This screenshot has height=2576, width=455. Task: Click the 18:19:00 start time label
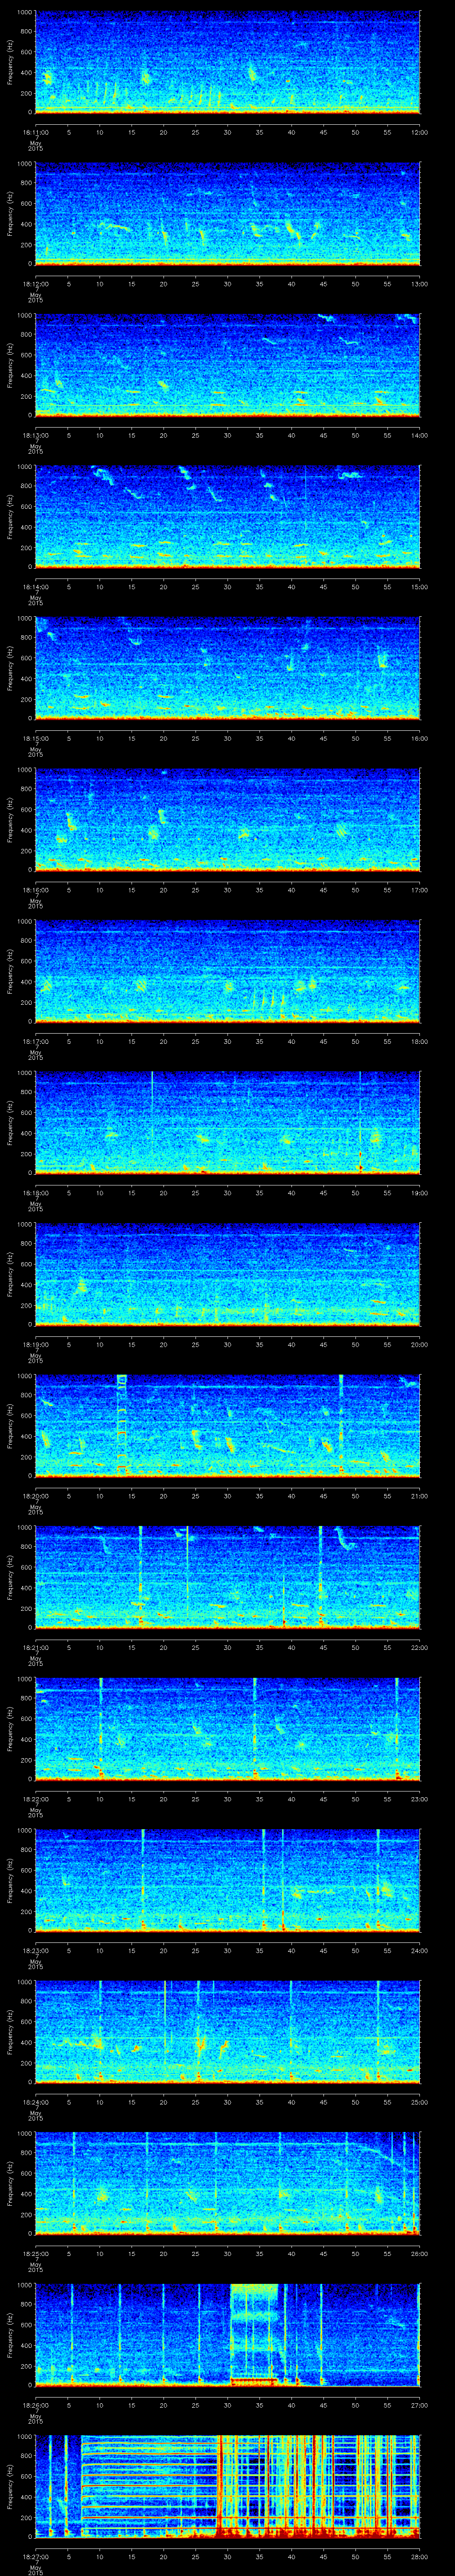[35, 1345]
